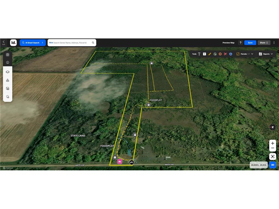Toggle the side panel icon
This screenshot has height=209, width=279.
point(8,54)
